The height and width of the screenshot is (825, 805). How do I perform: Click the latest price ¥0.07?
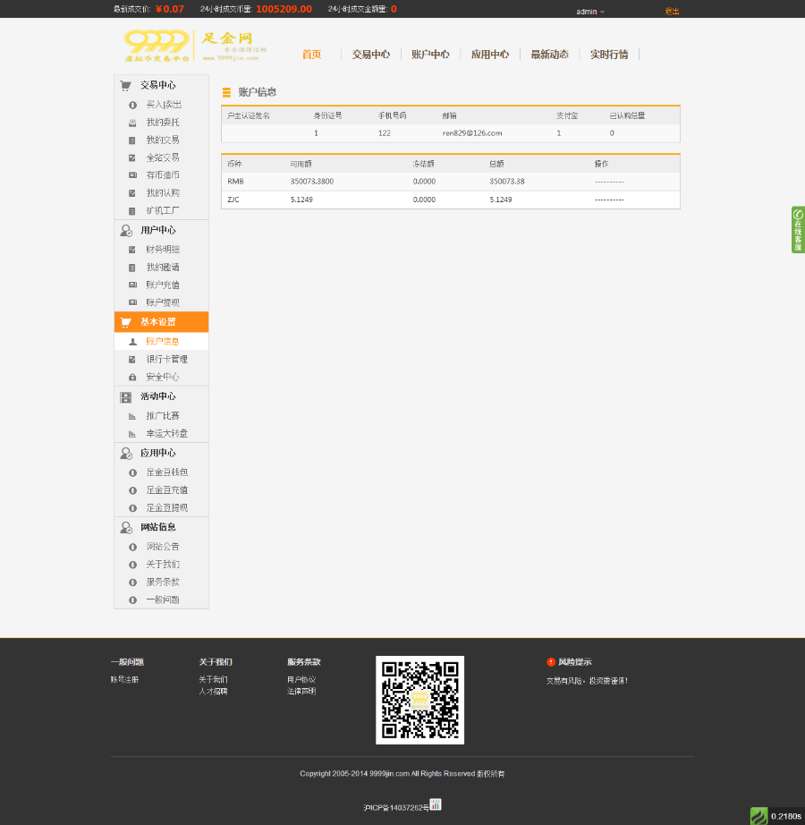click(x=170, y=9)
